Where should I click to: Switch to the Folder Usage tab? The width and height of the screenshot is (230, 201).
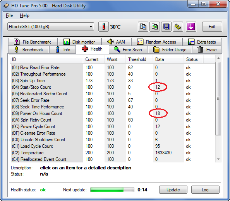pos(170,50)
